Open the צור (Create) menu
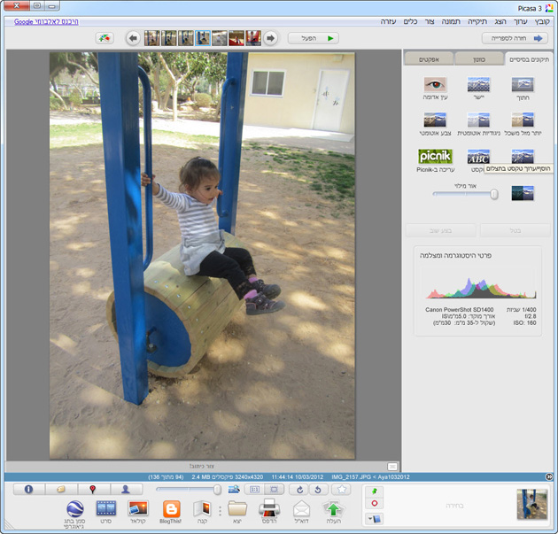The width and height of the screenshot is (558, 534). pos(430,22)
